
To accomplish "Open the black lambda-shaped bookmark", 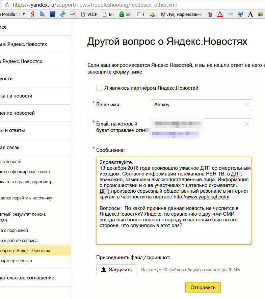I will 250,14.
